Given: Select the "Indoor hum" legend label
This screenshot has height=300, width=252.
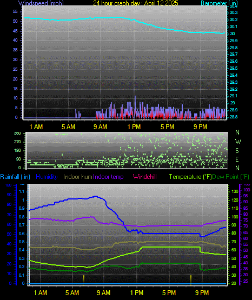Looking at the screenshot, I should [78, 177].
